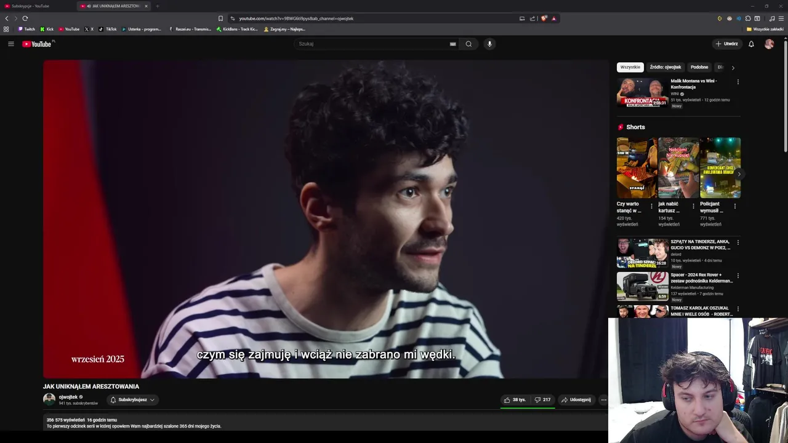Viewport: 788px width, 443px height.
Task: Open the Brave Shields lion icon
Action: [544, 18]
